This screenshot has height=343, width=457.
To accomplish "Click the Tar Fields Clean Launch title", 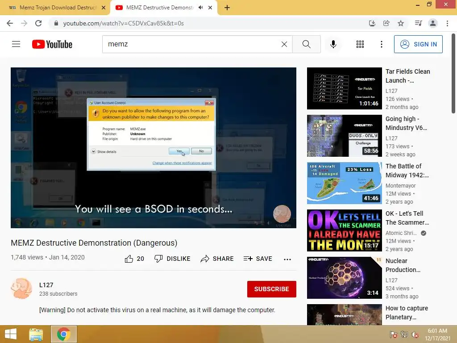I will (408, 76).
